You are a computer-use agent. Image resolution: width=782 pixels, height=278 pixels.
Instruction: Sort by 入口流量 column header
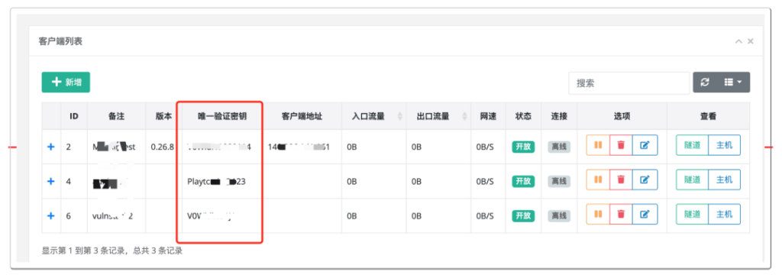[373, 116]
